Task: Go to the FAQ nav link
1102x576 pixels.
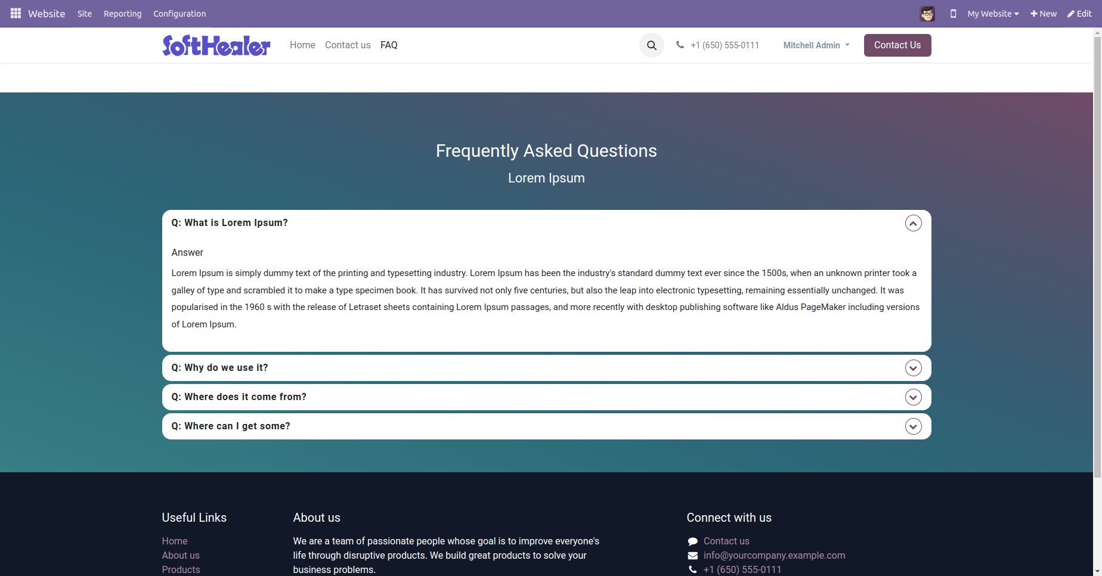Action: tap(389, 45)
